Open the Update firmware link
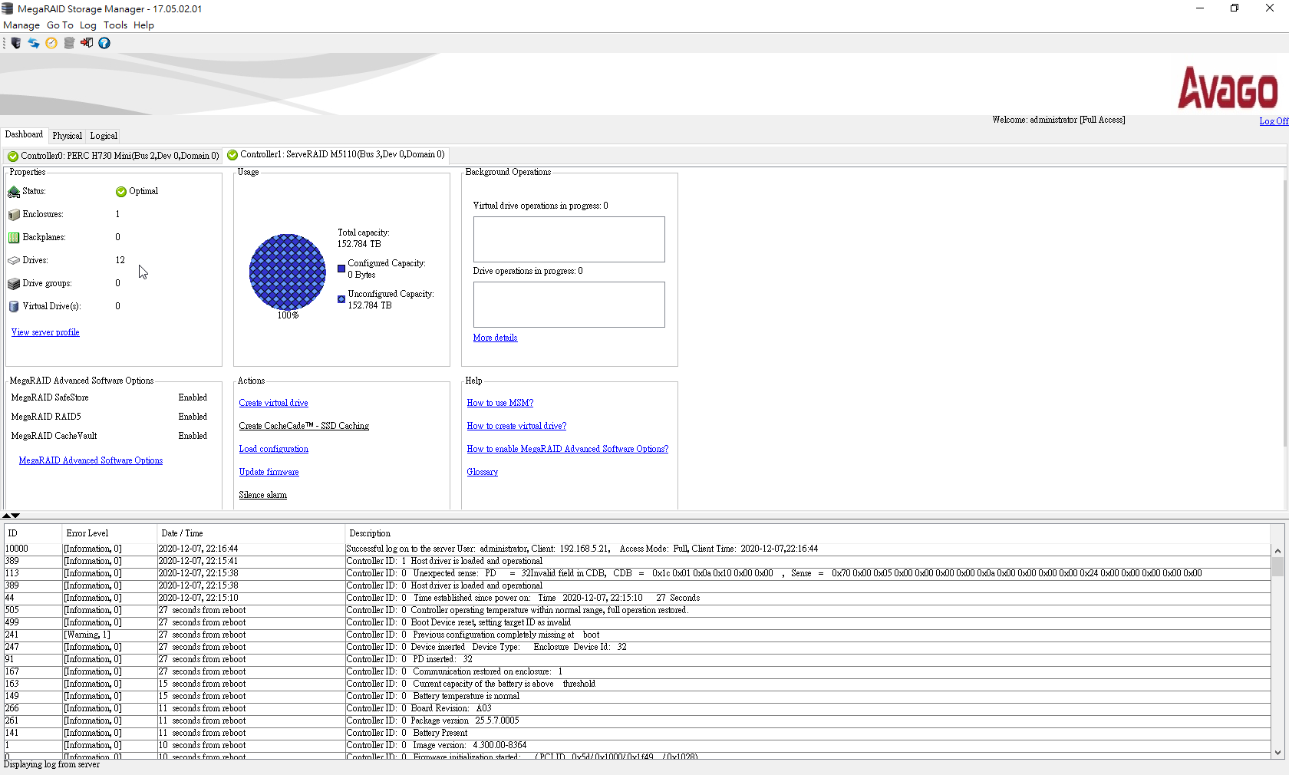 [269, 472]
